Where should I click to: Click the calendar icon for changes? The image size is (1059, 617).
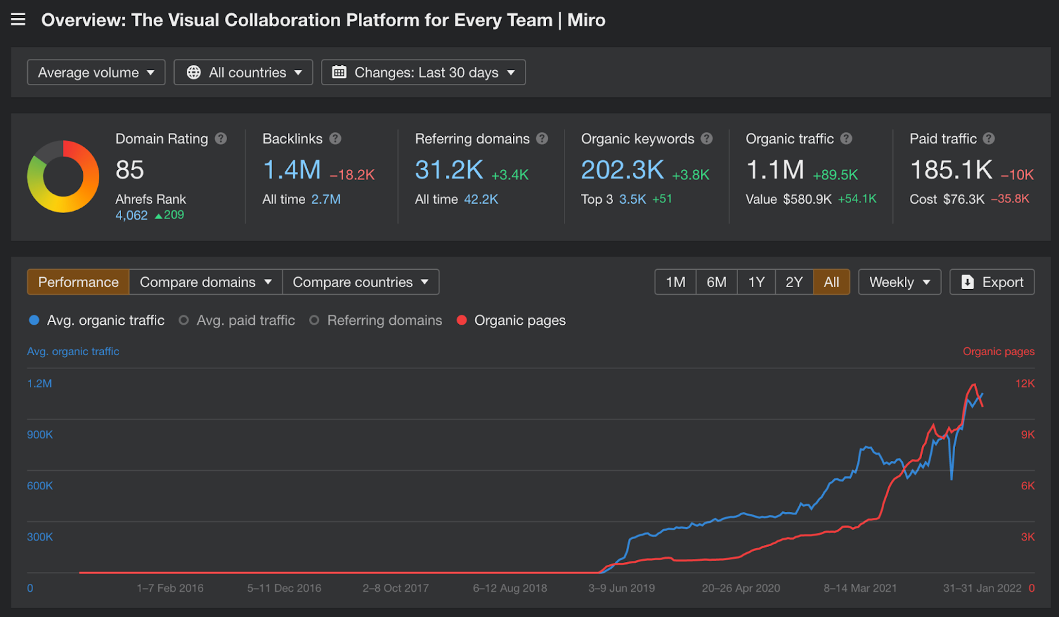[x=339, y=72]
